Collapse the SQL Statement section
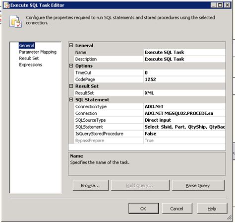This screenshot has height=223, width=235. pos(71,100)
